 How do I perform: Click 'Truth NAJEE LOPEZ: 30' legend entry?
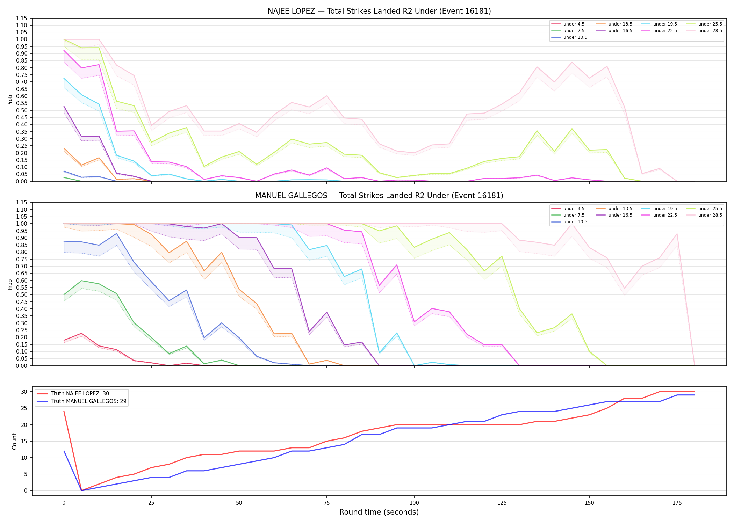pos(73,394)
